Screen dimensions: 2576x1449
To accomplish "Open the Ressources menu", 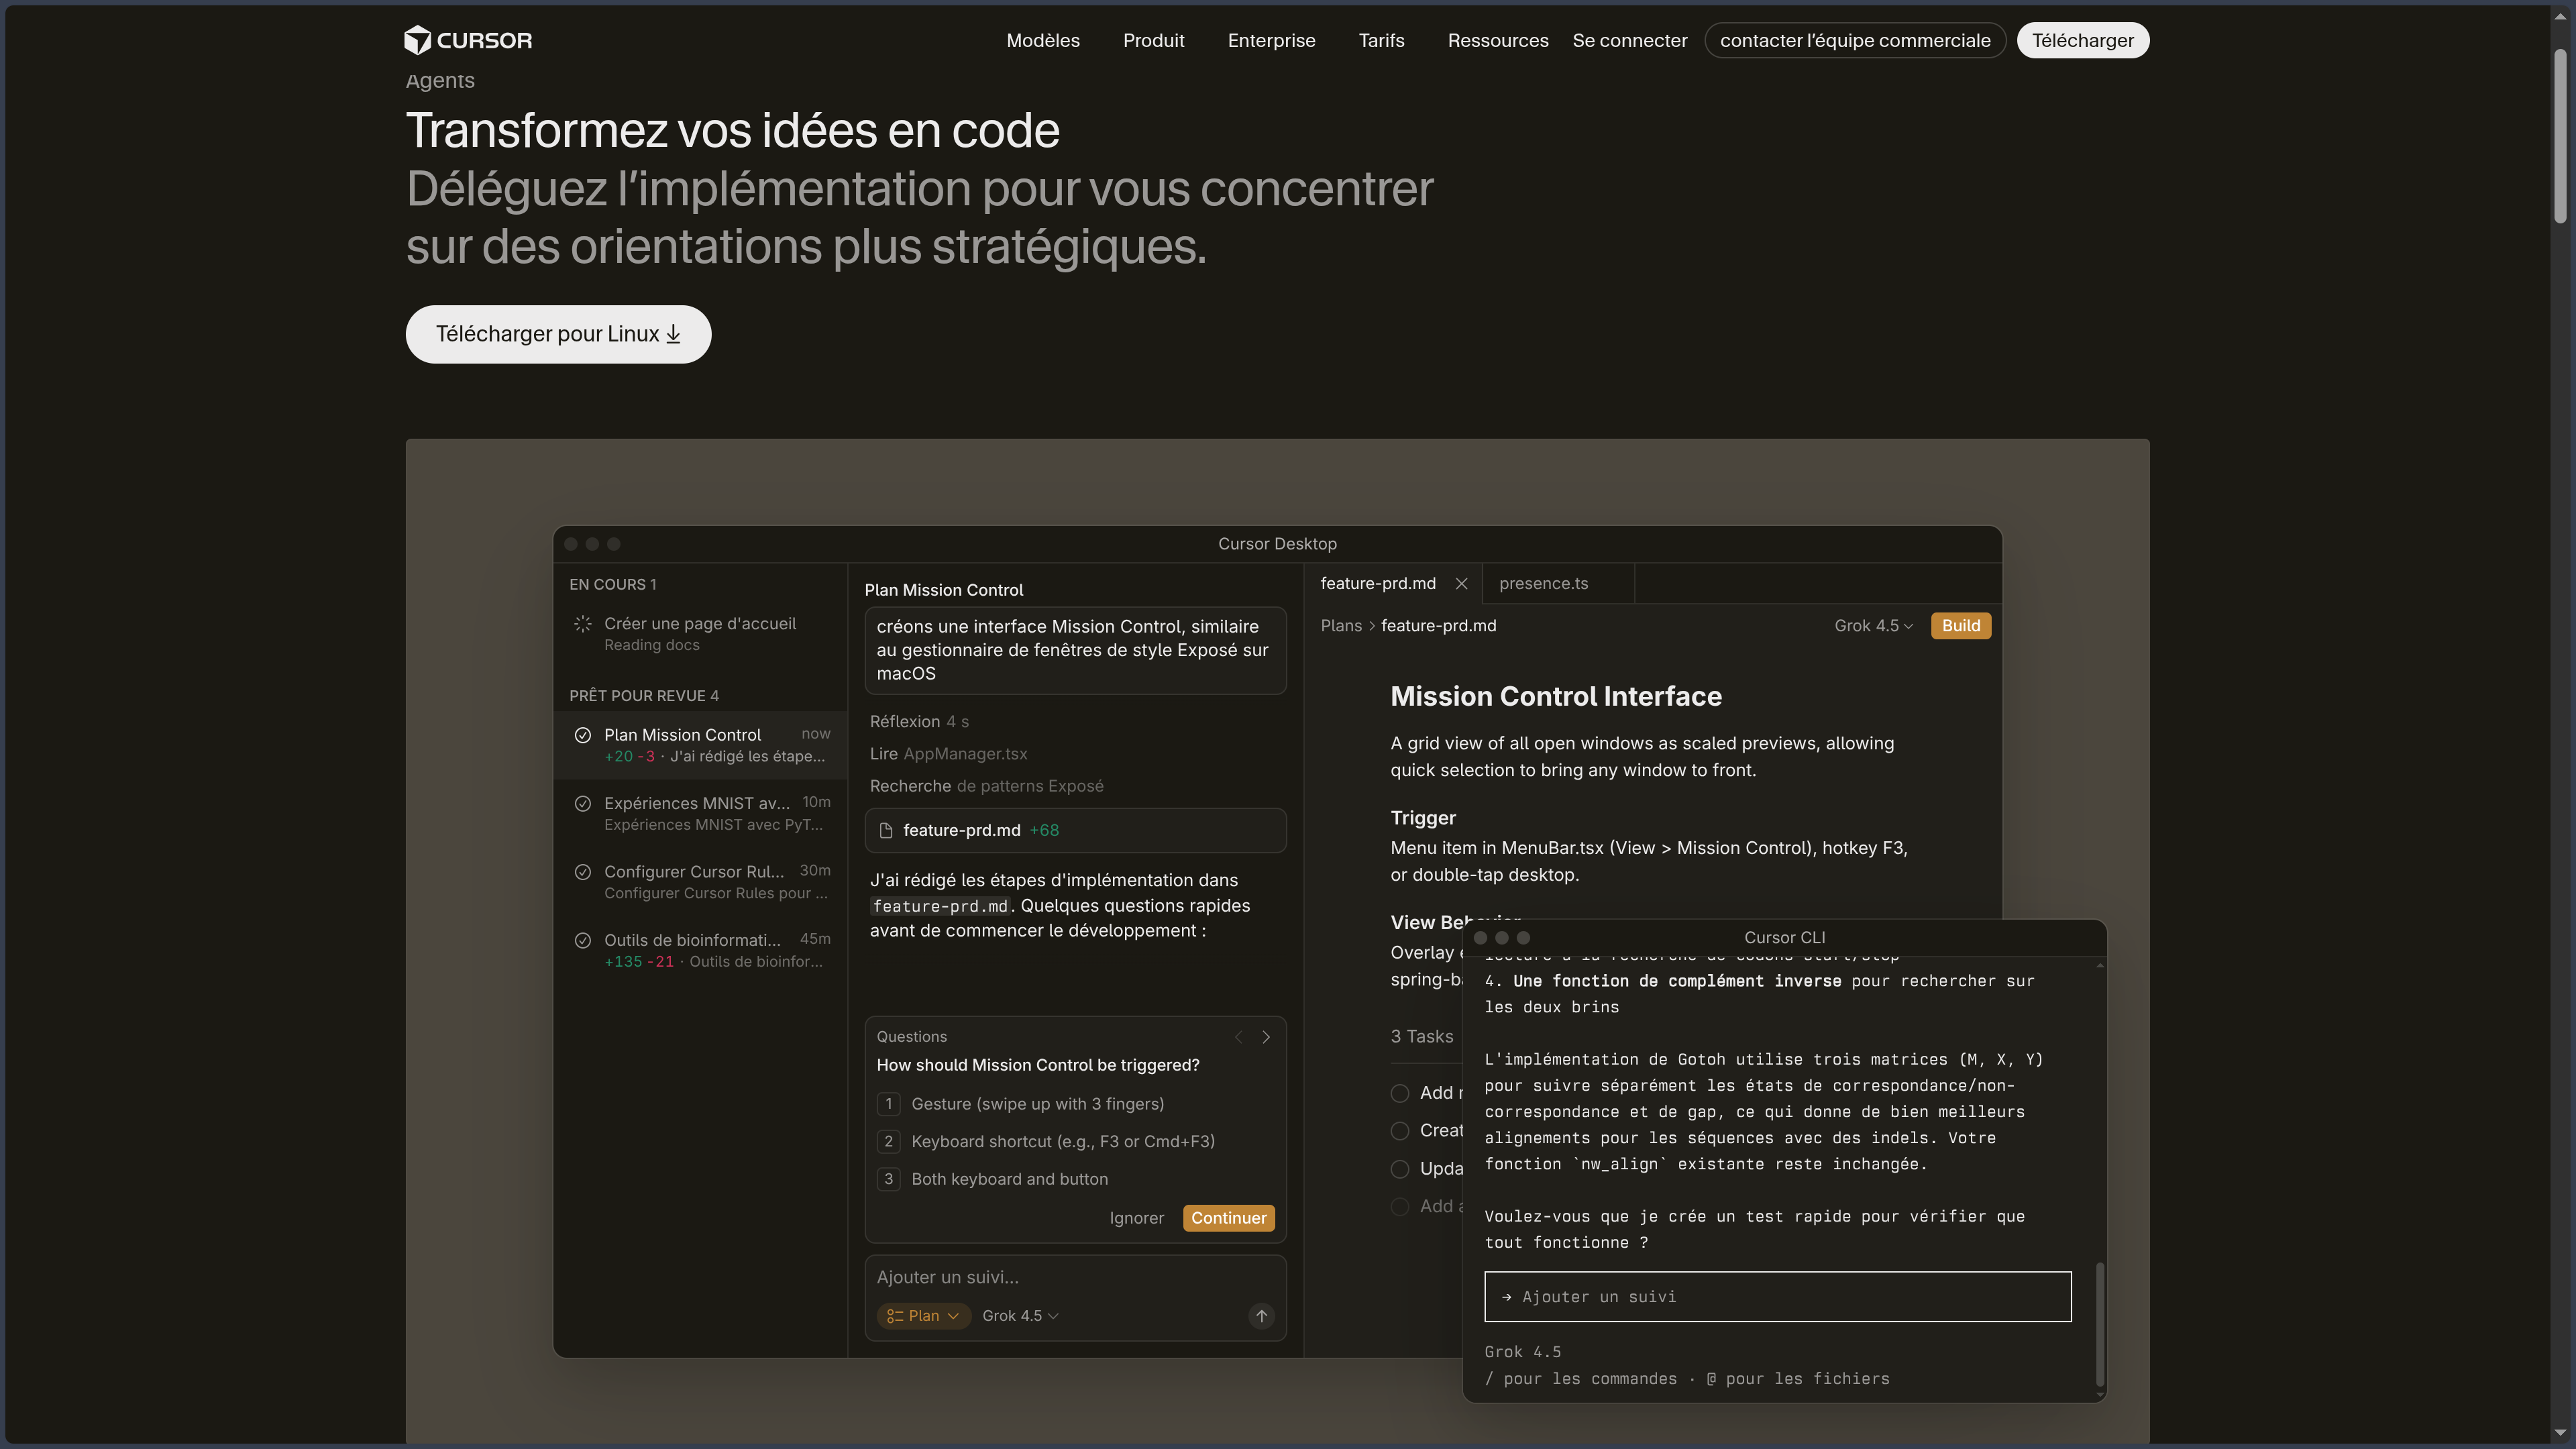I will [1497, 40].
